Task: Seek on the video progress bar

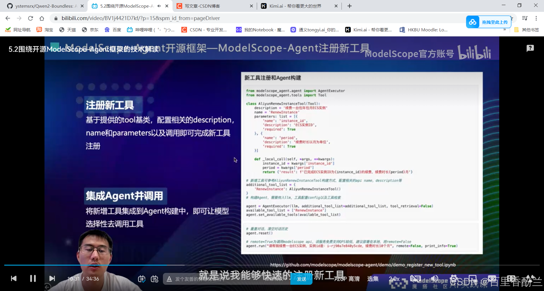Action: pyautogui.click(x=271, y=265)
